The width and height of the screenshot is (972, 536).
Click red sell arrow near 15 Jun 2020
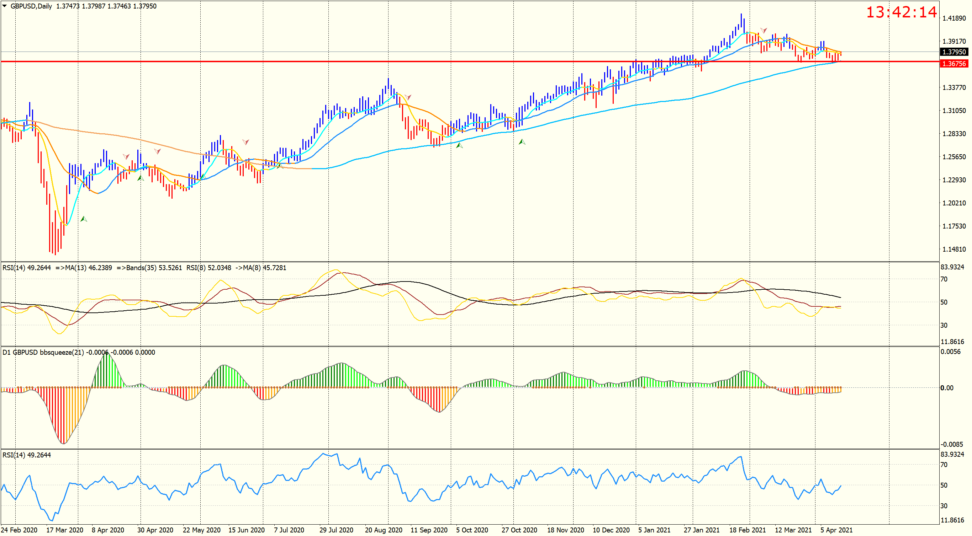(x=245, y=142)
